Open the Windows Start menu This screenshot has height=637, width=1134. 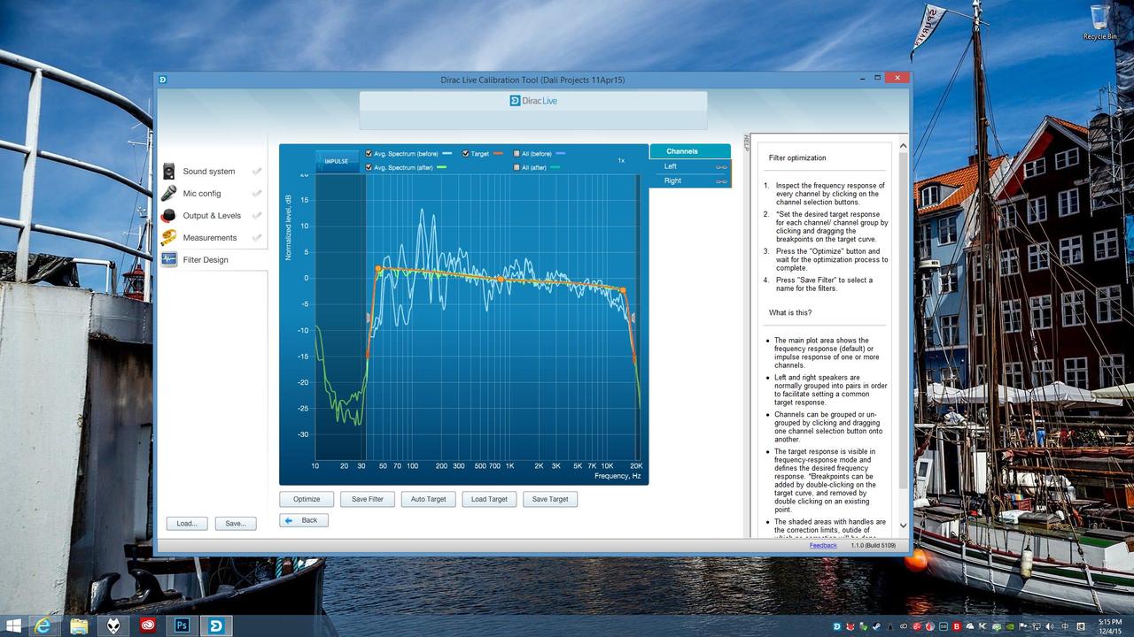point(14,626)
